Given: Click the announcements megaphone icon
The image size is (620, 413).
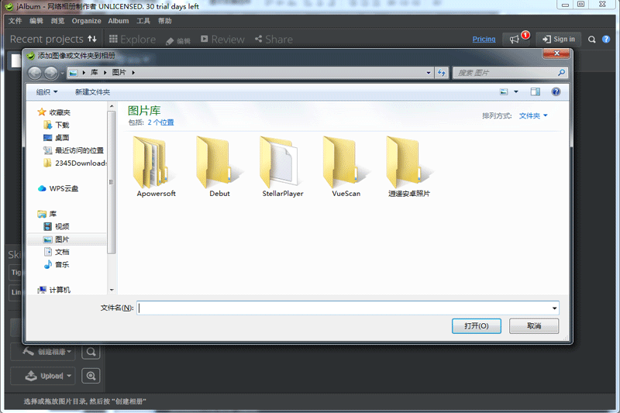Looking at the screenshot, I should point(515,39).
